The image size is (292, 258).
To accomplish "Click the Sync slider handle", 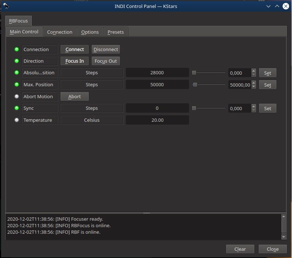I will coord(194,108).
